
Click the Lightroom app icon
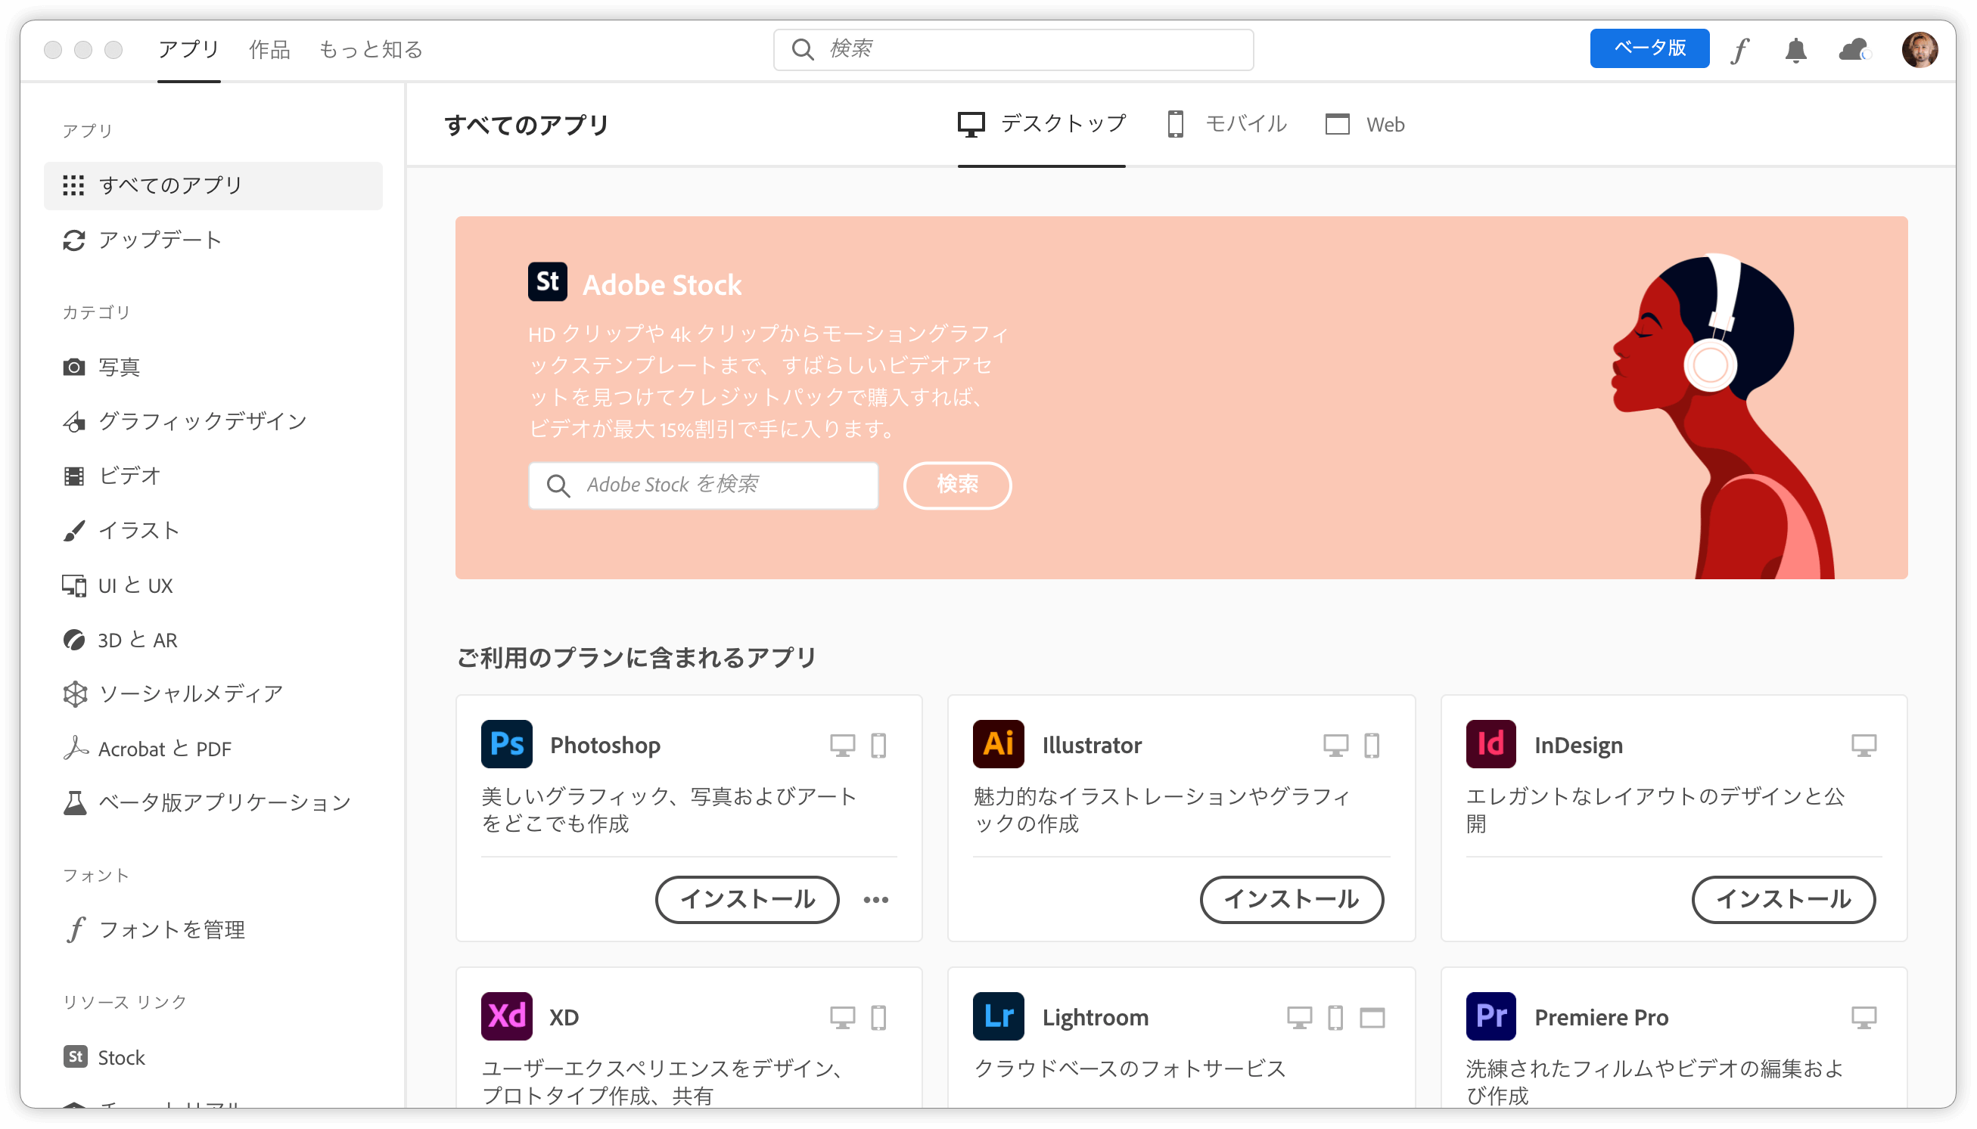coord(998,1016)
